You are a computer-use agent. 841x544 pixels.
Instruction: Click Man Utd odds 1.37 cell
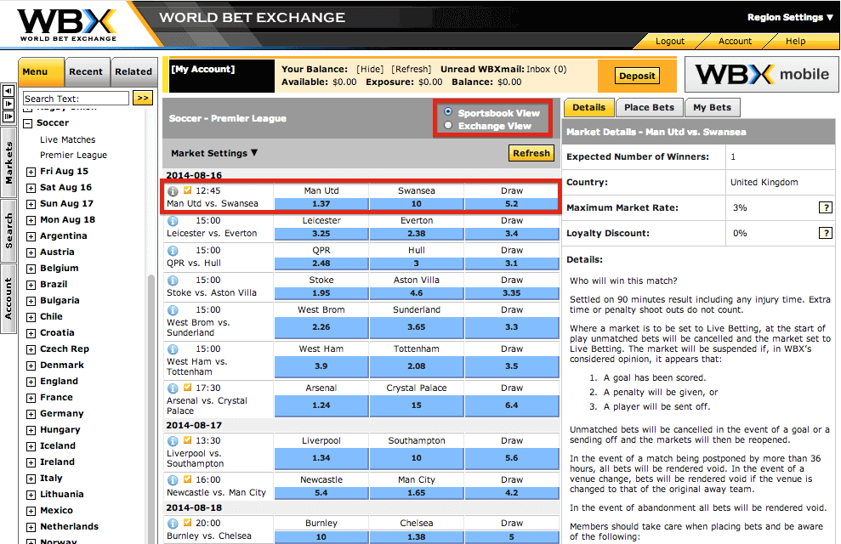[x=321, y=204]
